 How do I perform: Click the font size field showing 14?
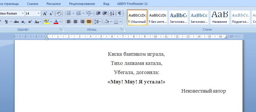coord(31,14)
